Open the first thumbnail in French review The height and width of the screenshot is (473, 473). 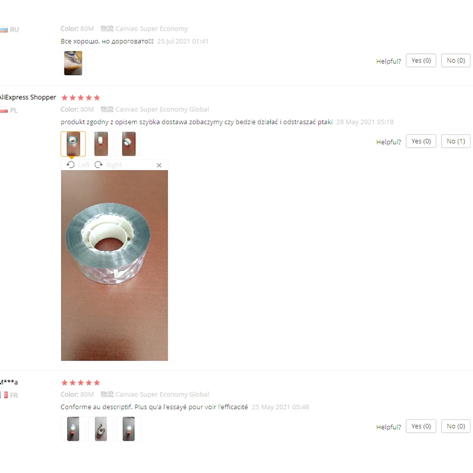tap(73, 429)
